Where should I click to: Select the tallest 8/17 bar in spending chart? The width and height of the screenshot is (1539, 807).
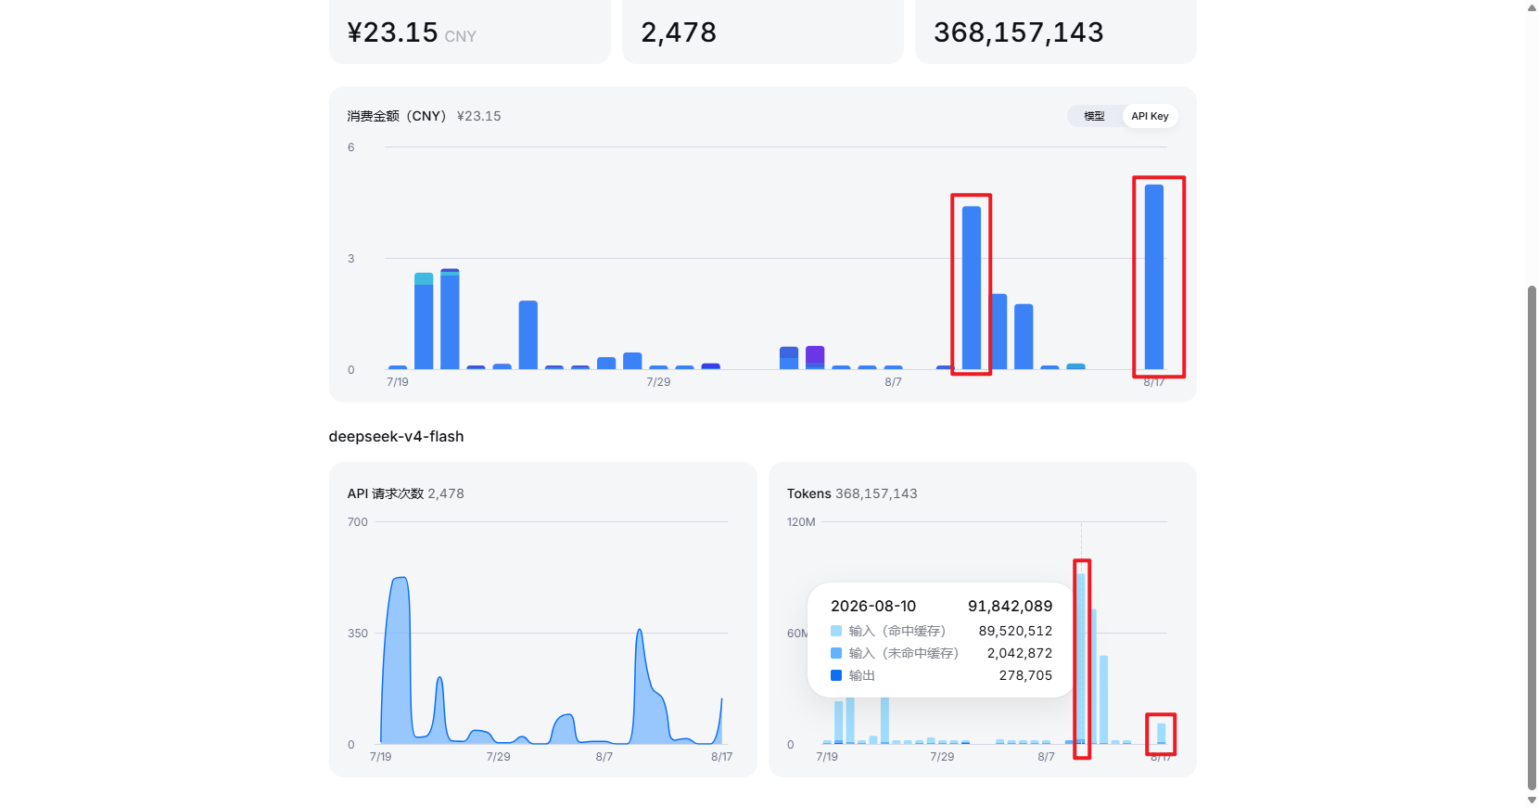[1154, 276]
